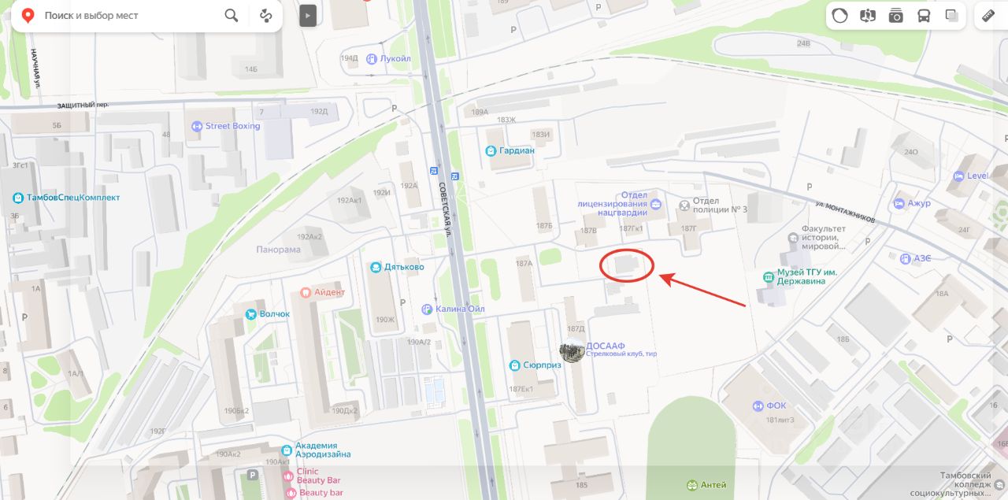Click the Лукойл gas station icon
The width and height of the screenshot is (1008, 500).
click(x=372, y=58)
